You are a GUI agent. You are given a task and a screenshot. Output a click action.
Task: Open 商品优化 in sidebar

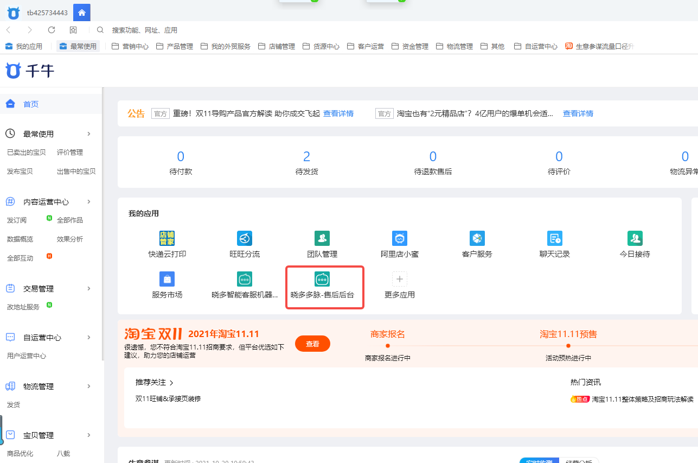tap(20, 454)
